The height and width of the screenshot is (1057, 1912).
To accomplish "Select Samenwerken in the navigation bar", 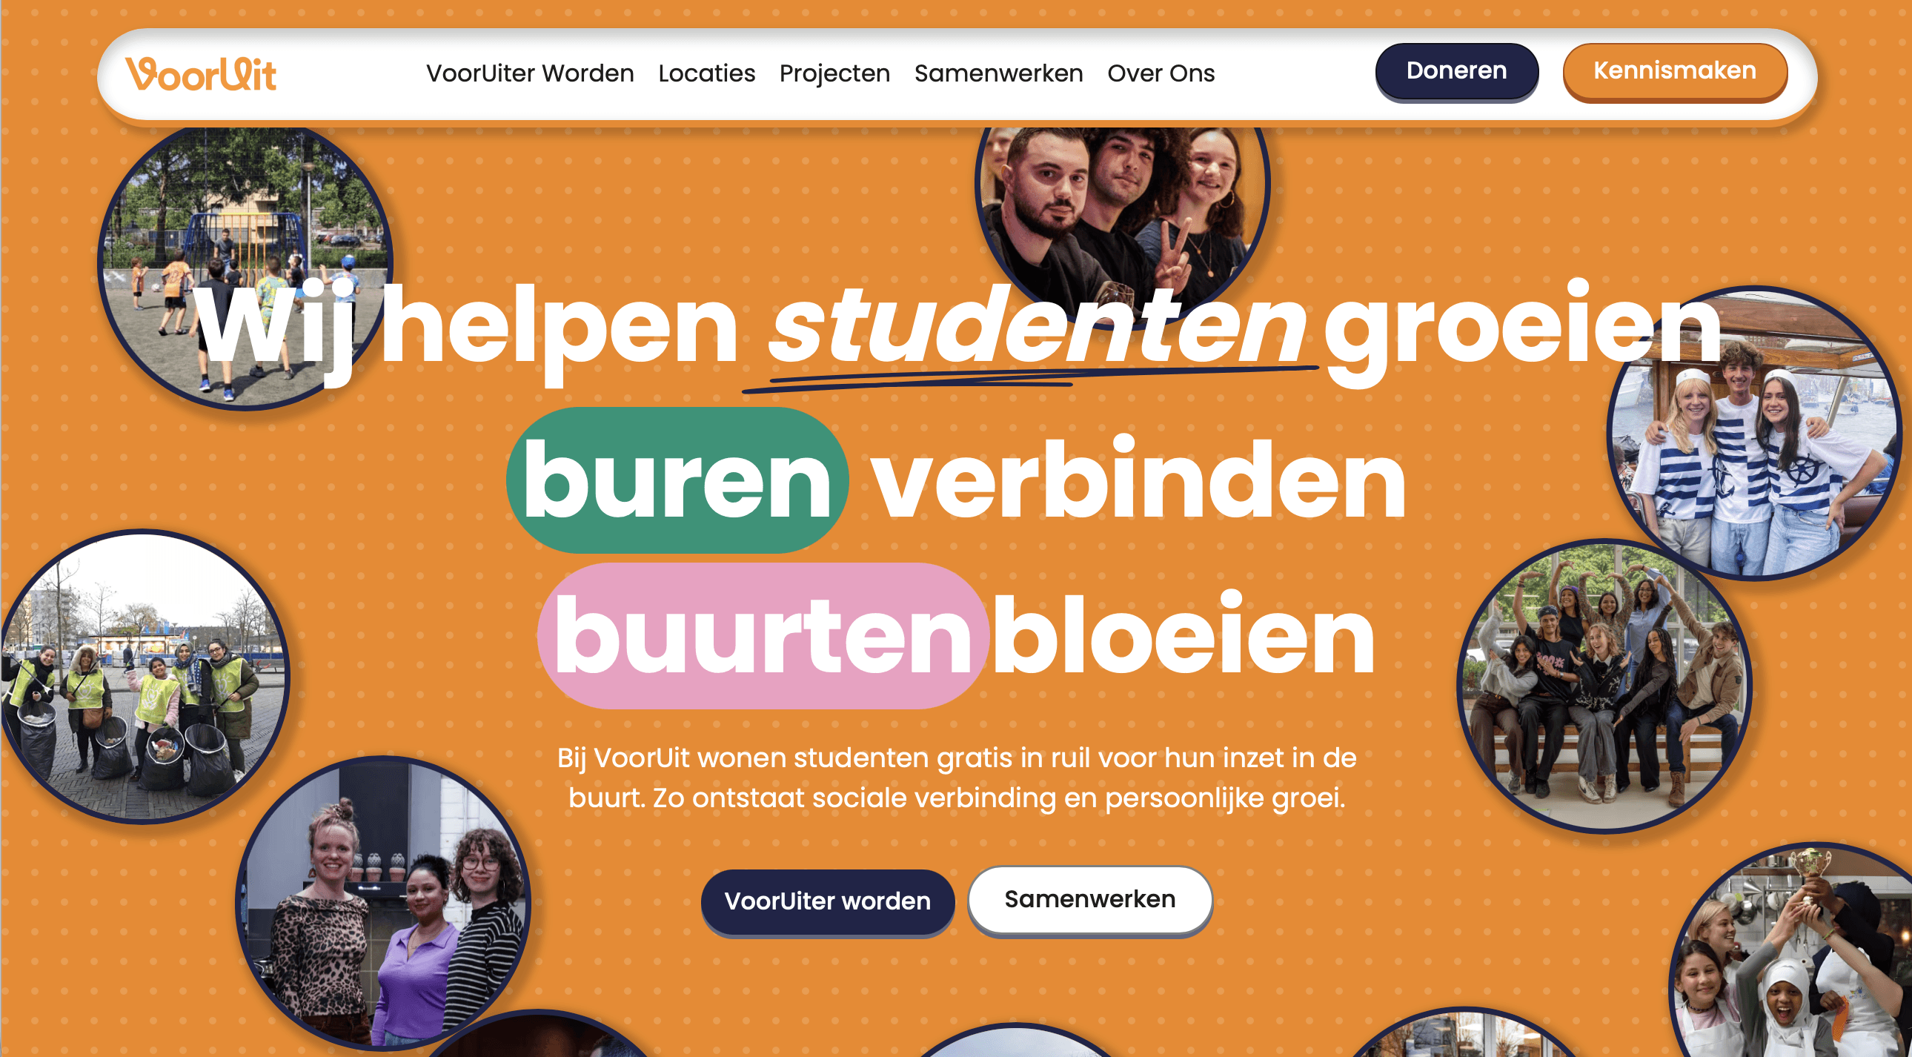I will [x=998, y=73].
